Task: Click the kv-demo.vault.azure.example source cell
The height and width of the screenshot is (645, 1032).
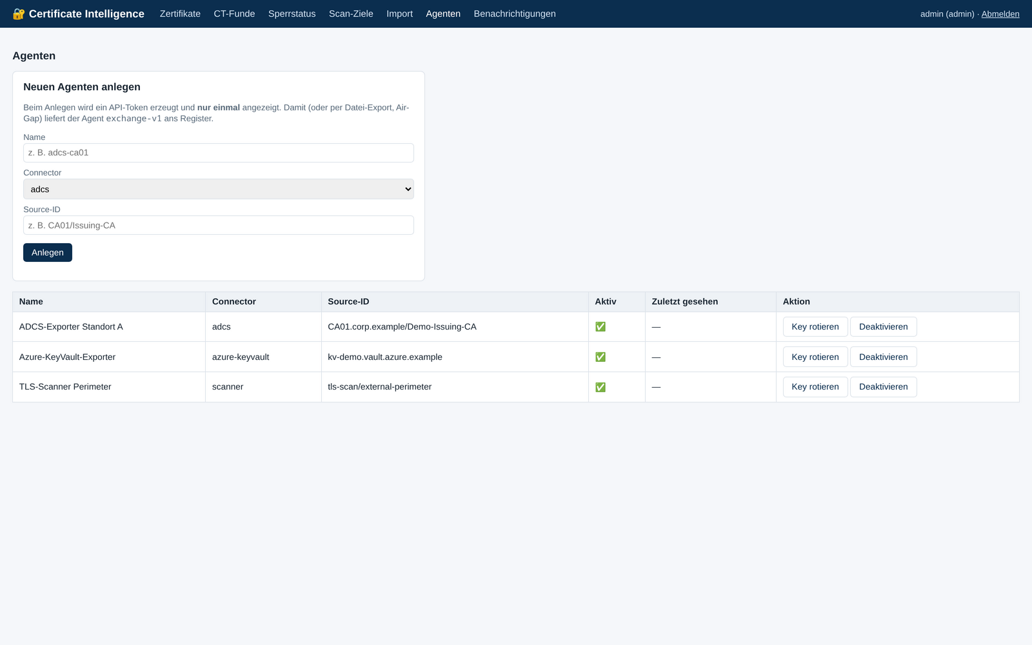Action: click(455, 357)
